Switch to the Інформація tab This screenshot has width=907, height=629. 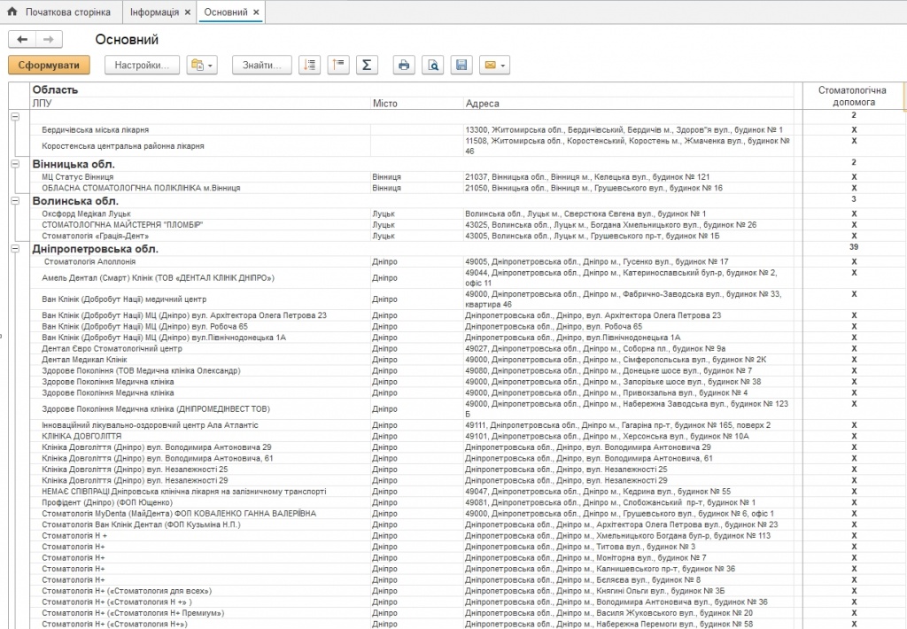154,12
